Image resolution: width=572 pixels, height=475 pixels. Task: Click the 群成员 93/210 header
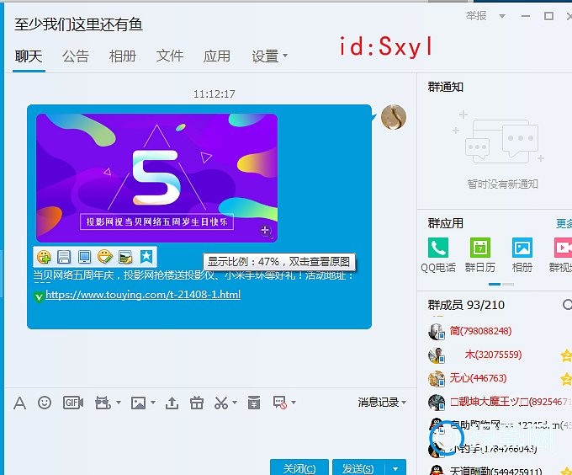coord(466,305)
